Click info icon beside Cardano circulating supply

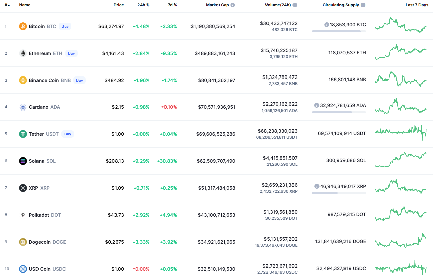click(316, 105)
